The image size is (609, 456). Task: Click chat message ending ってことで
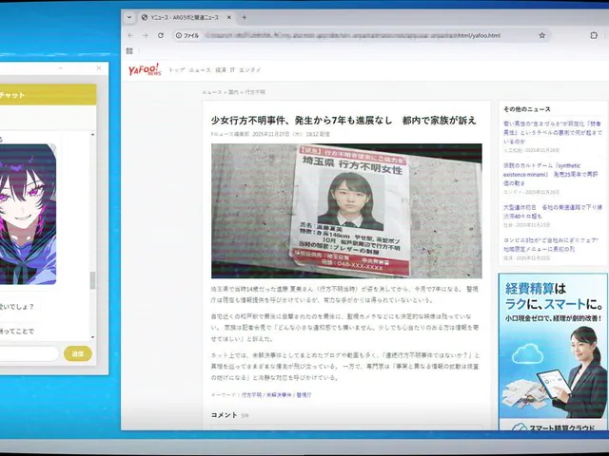click(x=19, y=332)
